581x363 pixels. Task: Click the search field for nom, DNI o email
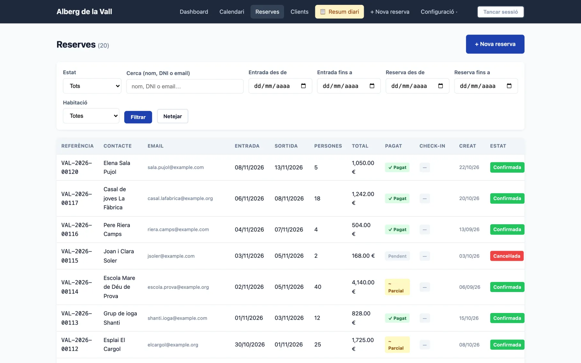pyautogui.click(x=185, y=86)
